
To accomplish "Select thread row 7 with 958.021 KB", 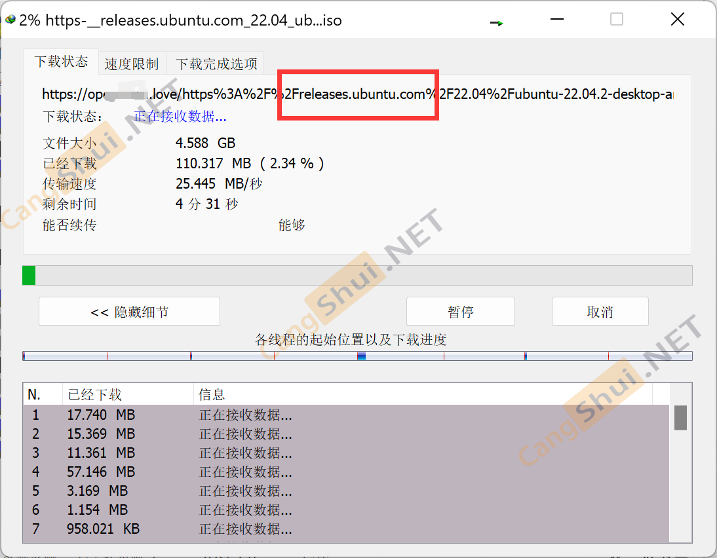I will (197, 529).
